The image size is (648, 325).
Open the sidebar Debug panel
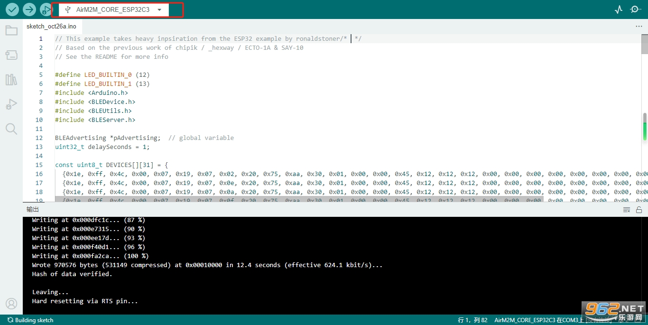pos(11,104)
